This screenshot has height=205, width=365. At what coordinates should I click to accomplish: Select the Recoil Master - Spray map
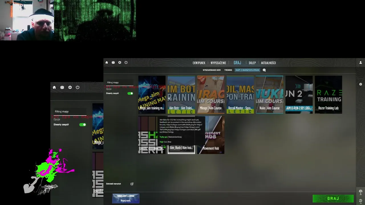[240, 95]
